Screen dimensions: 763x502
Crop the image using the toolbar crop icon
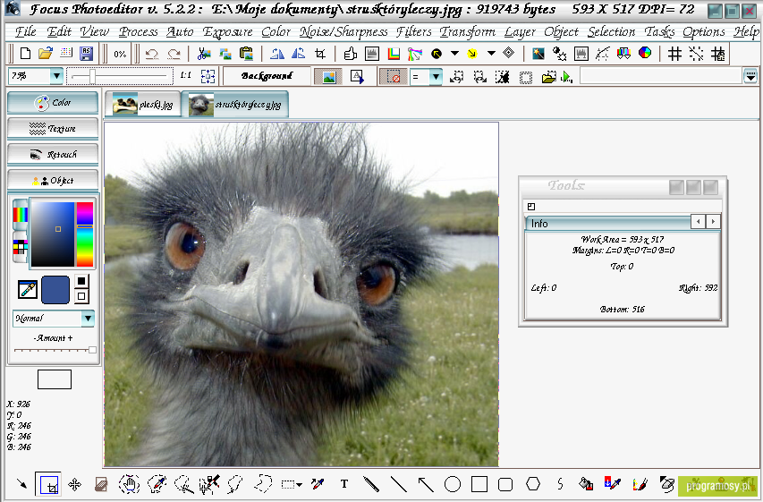click(x=320, y=54)
